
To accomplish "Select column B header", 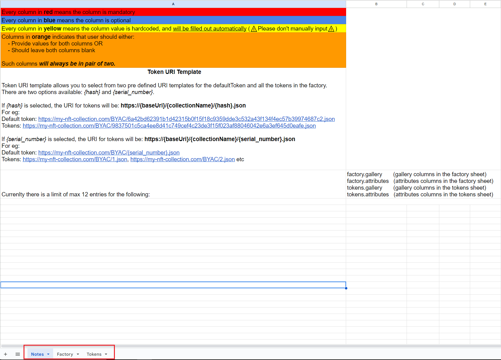I will coord(376,4).
